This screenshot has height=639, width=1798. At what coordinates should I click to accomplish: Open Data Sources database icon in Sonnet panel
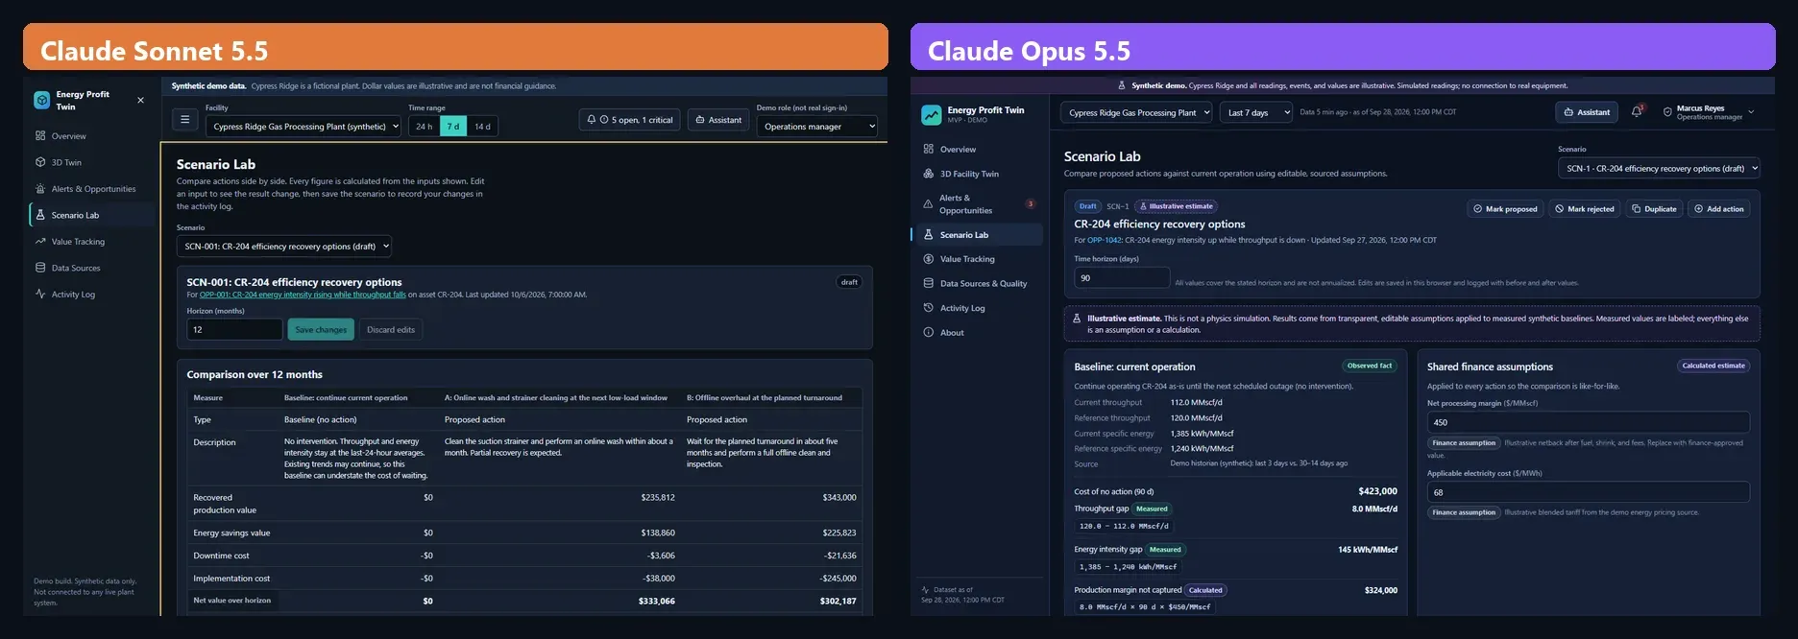tap(40, 268)
